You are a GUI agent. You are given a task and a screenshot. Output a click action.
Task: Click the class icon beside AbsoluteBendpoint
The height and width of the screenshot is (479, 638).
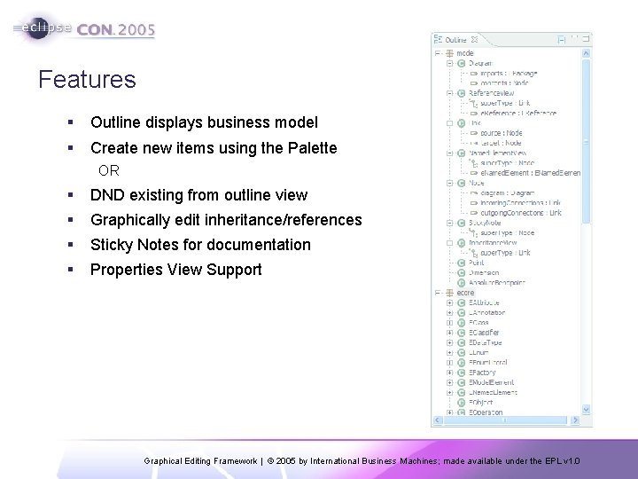tap(461, 283)
